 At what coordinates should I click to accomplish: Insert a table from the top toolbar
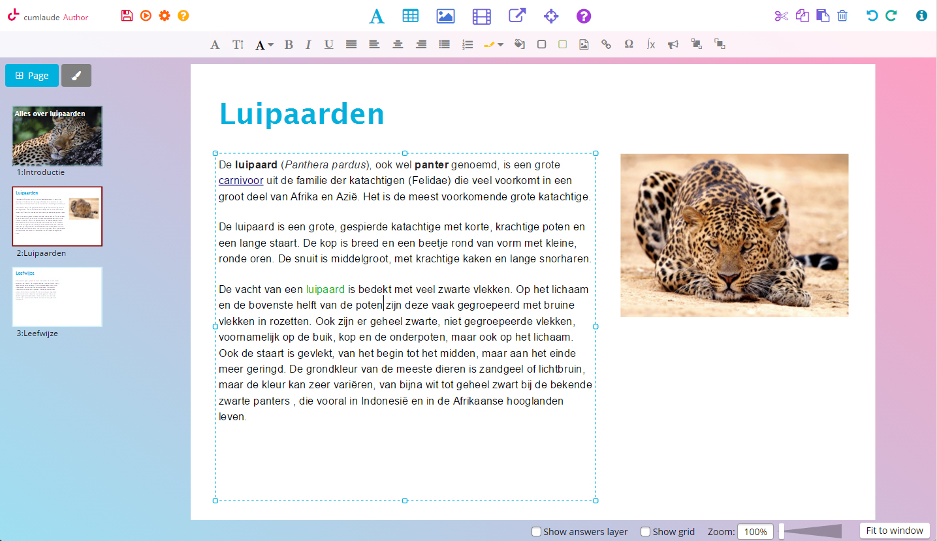411,16
